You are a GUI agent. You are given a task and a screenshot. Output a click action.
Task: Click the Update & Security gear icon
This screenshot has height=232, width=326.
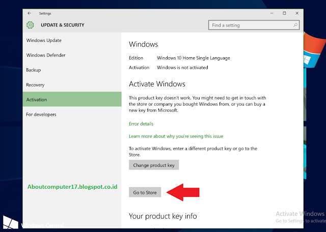coord(30,25)
